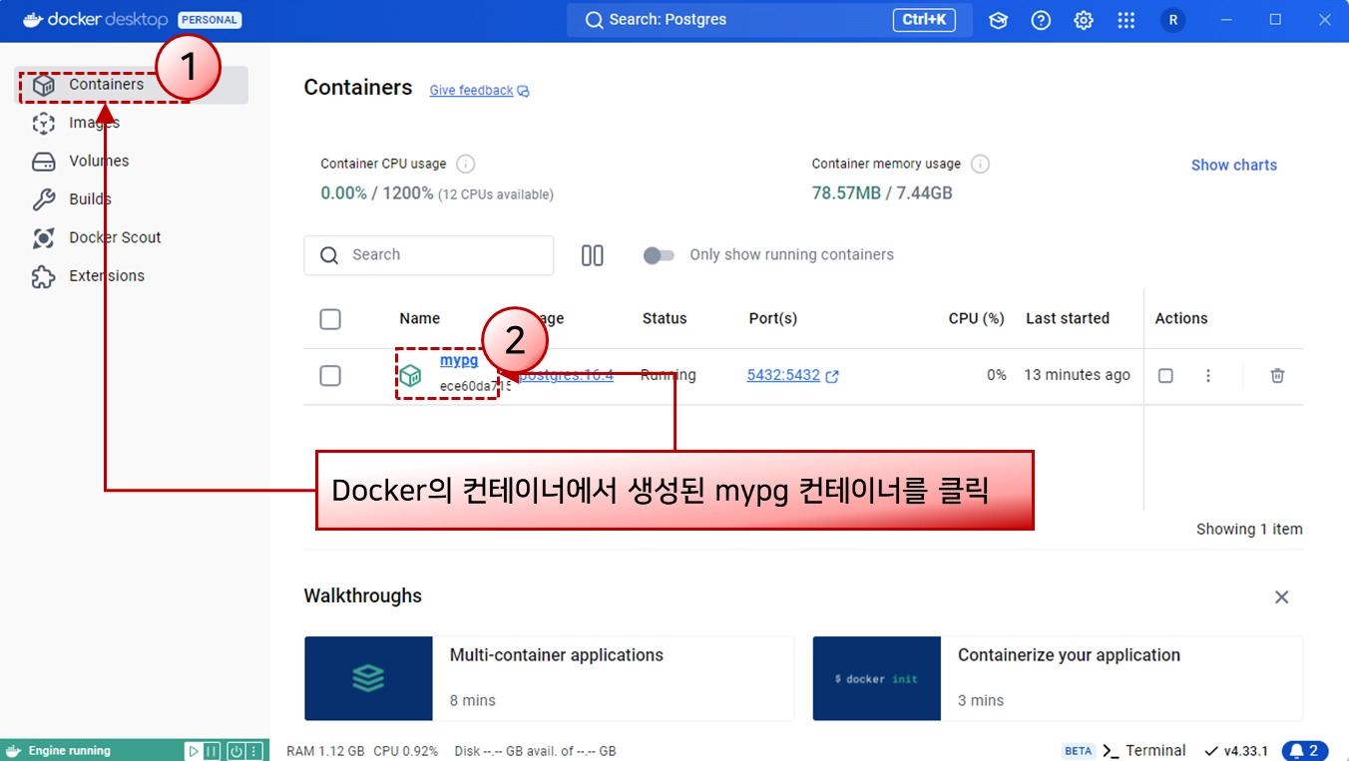
Task: Click the columns layout icon
Action: 593,255
